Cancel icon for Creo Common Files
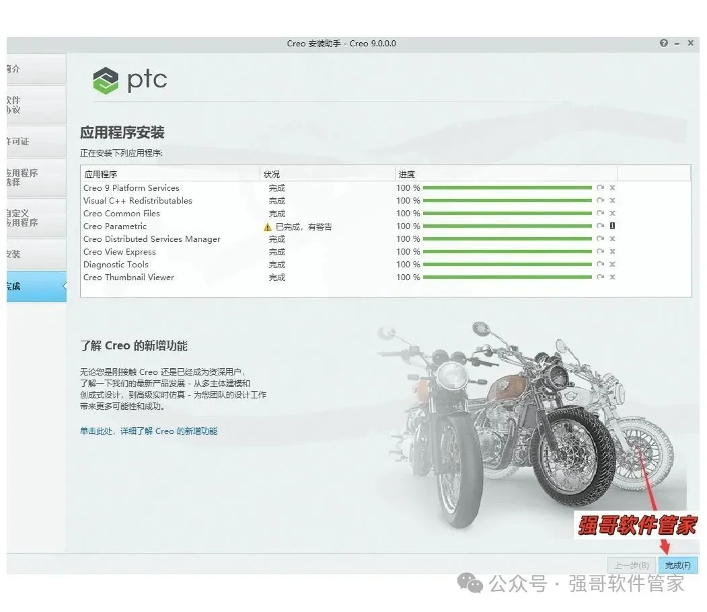 (612, 213)
